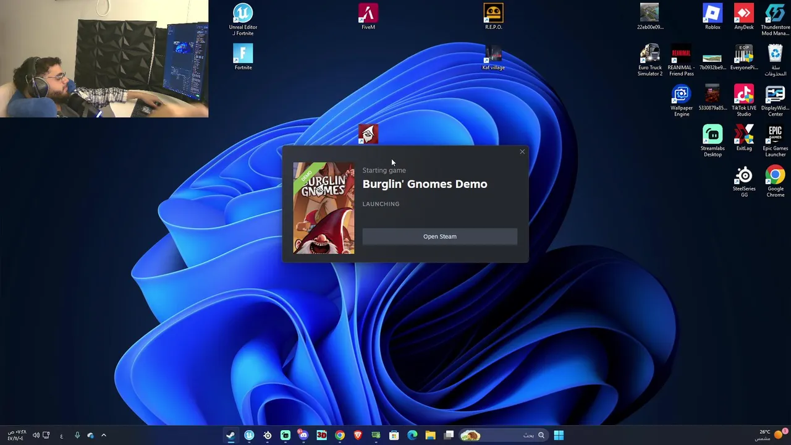This screenshot has width=791, height=445.
Task: Select the 5330879a85 image file icon
Action: pos(712,98)
